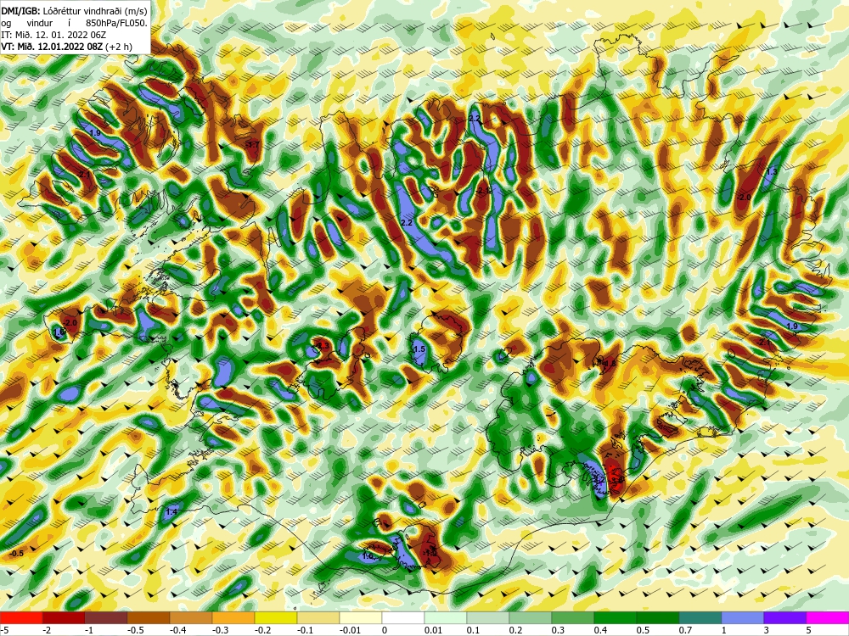
Task: Click the legend scale label '-2'
Action: pos(47,630)
